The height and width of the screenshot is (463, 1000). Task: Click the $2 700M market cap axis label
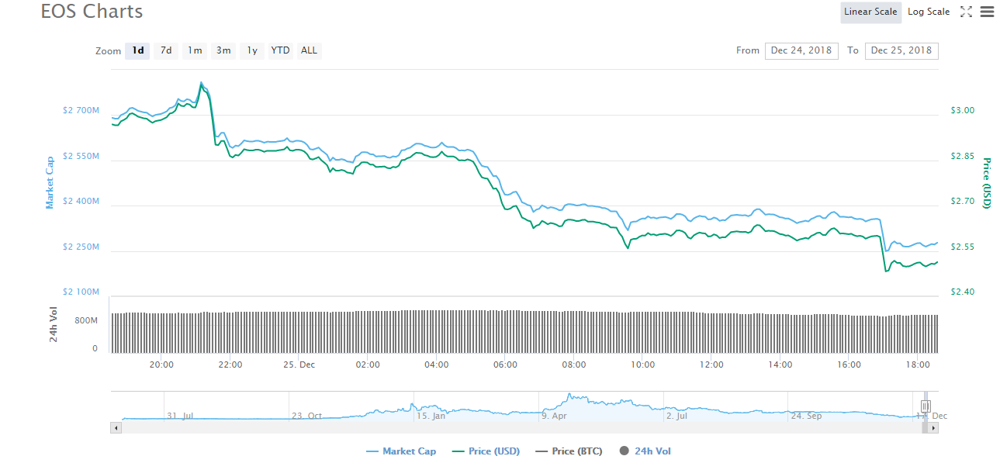(81, 111)
